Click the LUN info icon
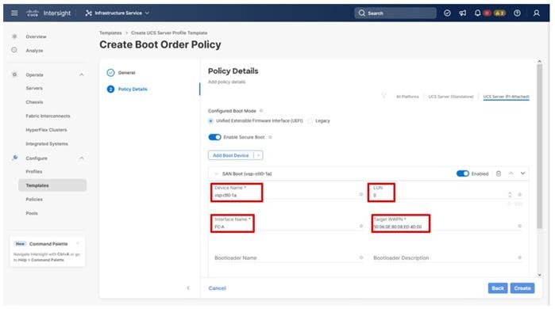This screenshot has width=555, height=309. tap(519, 195)
